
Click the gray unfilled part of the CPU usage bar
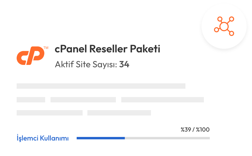tap(167, 138)
